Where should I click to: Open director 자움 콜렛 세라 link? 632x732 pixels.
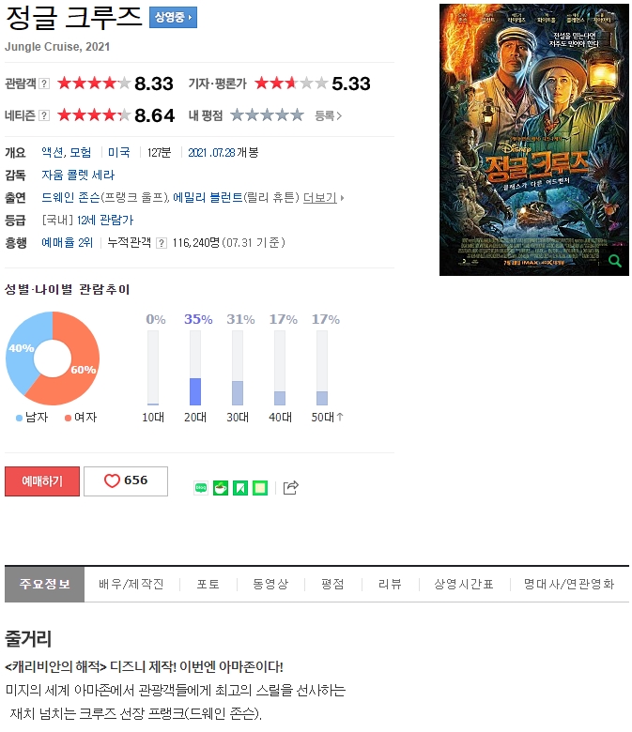tap(78, 175)
